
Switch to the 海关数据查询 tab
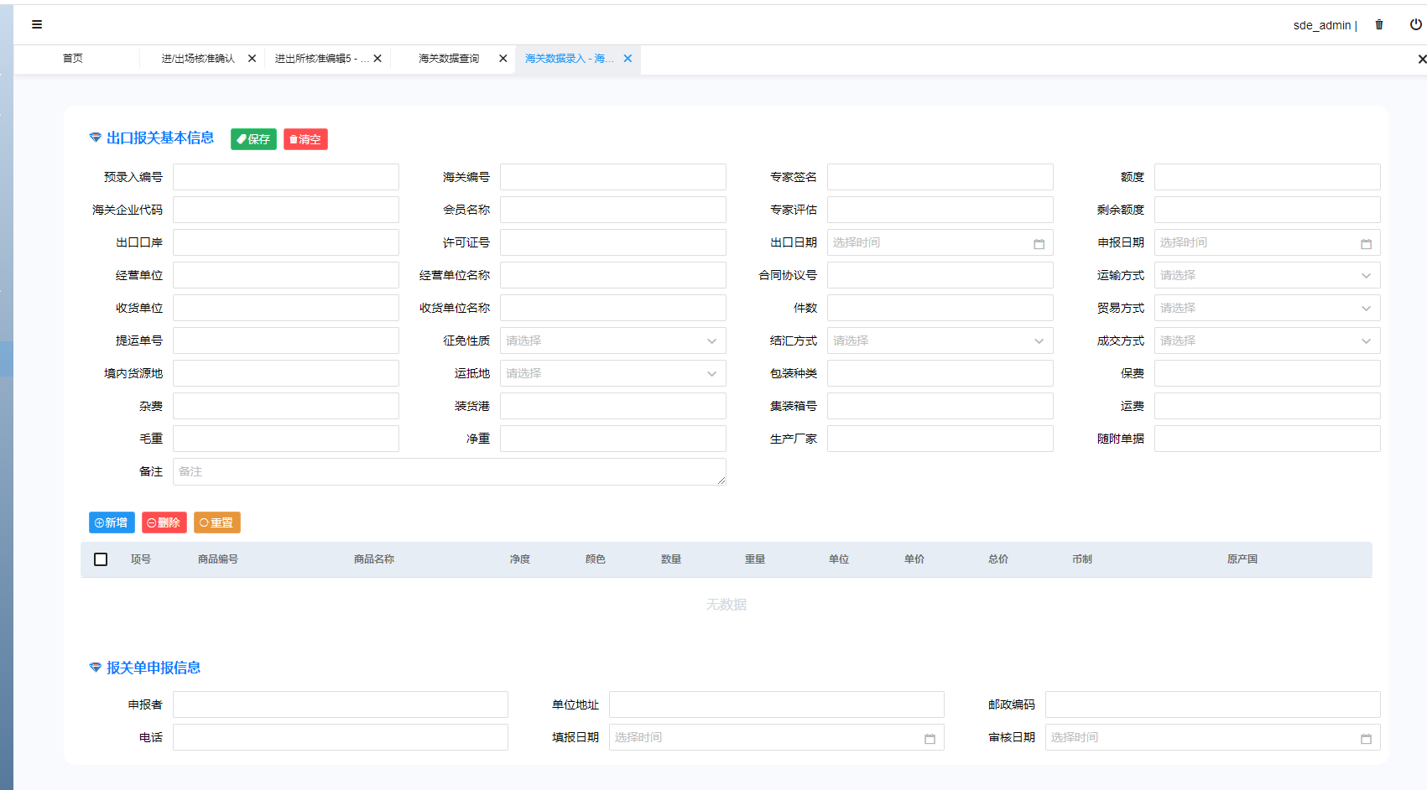point(449,59)
